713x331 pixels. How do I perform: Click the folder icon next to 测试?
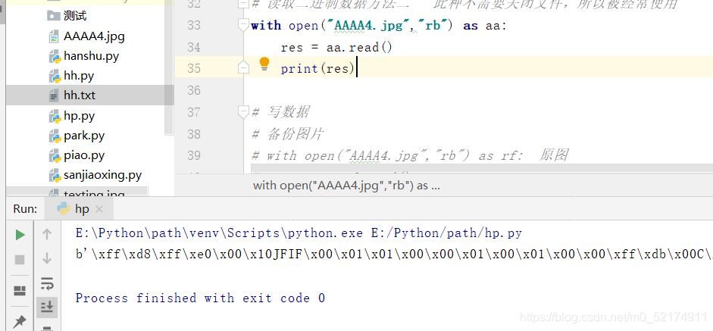pyautogui.click(x=54, y=17)
